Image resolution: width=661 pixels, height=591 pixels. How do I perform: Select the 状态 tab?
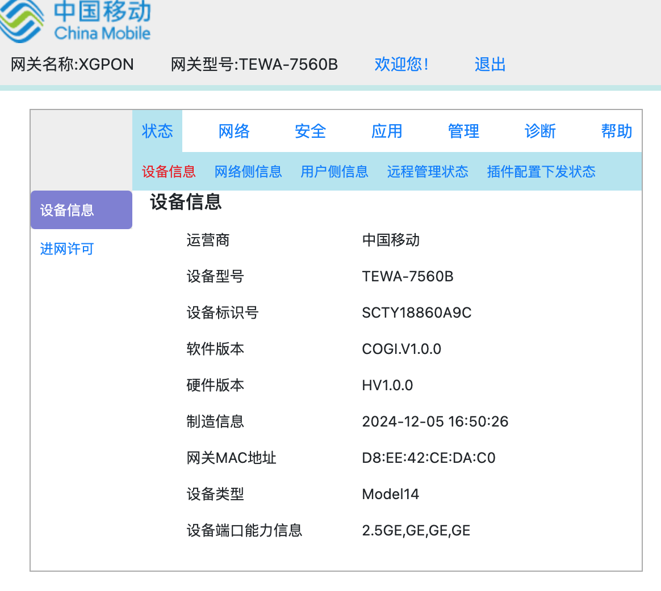click(157, 131)
